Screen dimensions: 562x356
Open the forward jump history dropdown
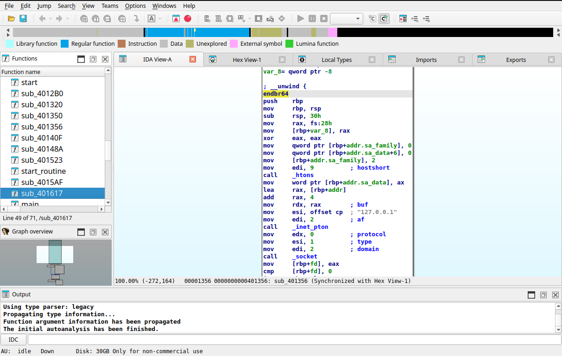(x=67, y=18)
